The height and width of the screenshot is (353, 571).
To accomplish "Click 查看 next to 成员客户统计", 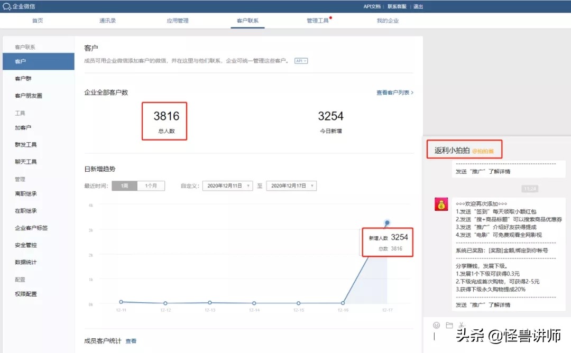I will click(x=131, y=341).
